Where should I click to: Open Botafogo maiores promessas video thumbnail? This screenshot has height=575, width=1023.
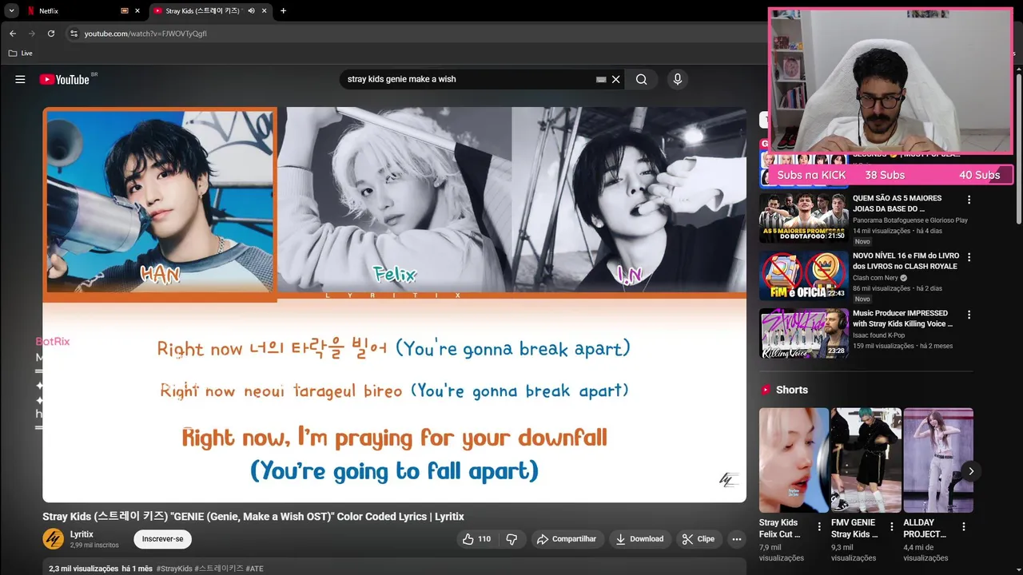pyautogui.click(x=803, y=217)
